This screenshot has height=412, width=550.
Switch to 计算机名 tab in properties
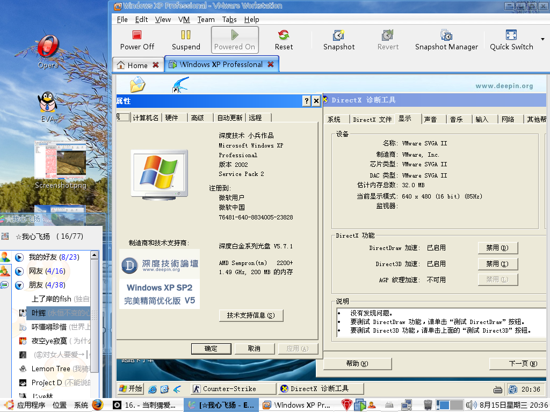[146, 117]
